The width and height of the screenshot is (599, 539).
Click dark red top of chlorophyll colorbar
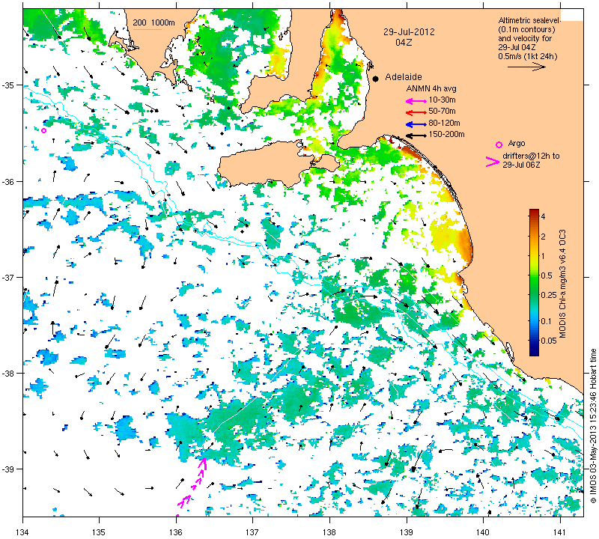pyautogui.click(x=534, y=212)
